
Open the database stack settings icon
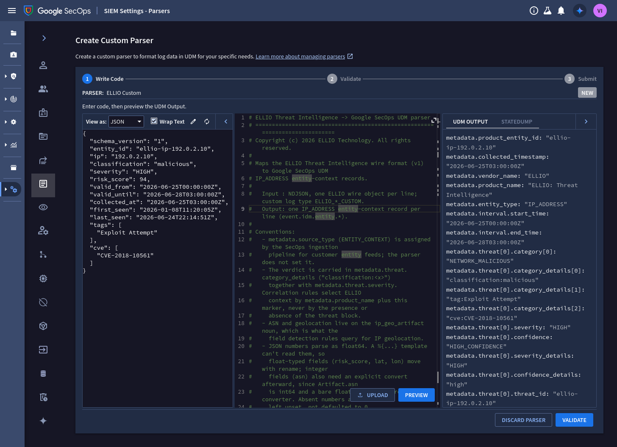43,373
